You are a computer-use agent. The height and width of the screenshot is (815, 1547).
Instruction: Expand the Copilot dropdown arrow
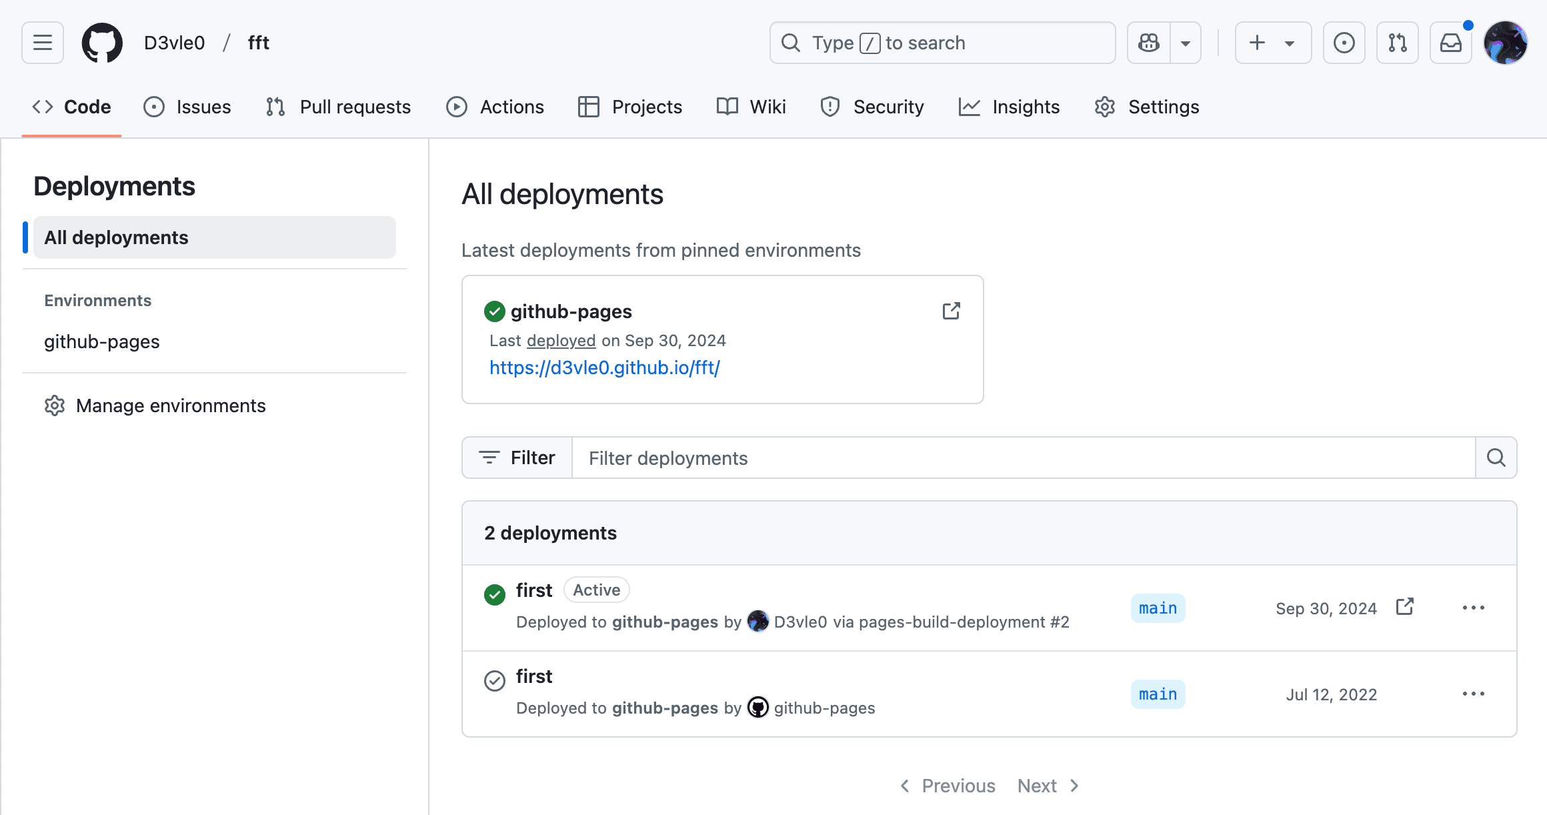(x=1186, y=43)
